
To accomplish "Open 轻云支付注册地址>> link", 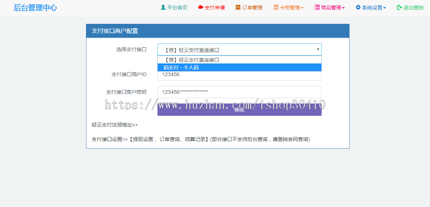I will click(x=115, y=125).
